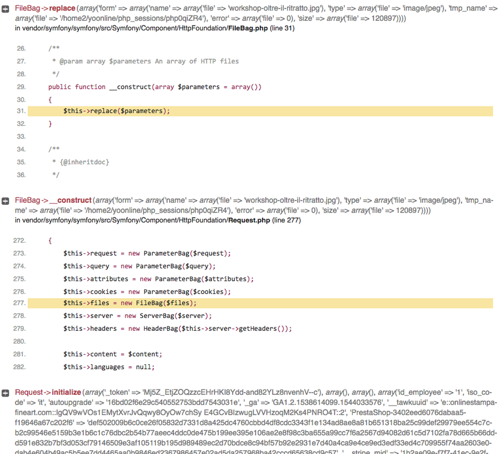Open the __construct method link
Image resolution: width=500 pixels, height=454 pixels.
point(70,200)
